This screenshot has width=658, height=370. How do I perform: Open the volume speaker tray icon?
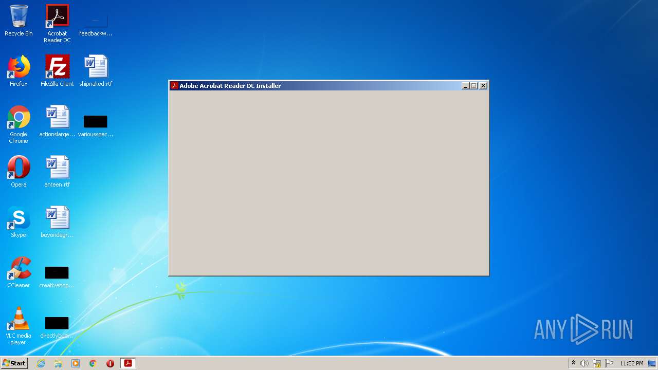(x=584, y=363)
